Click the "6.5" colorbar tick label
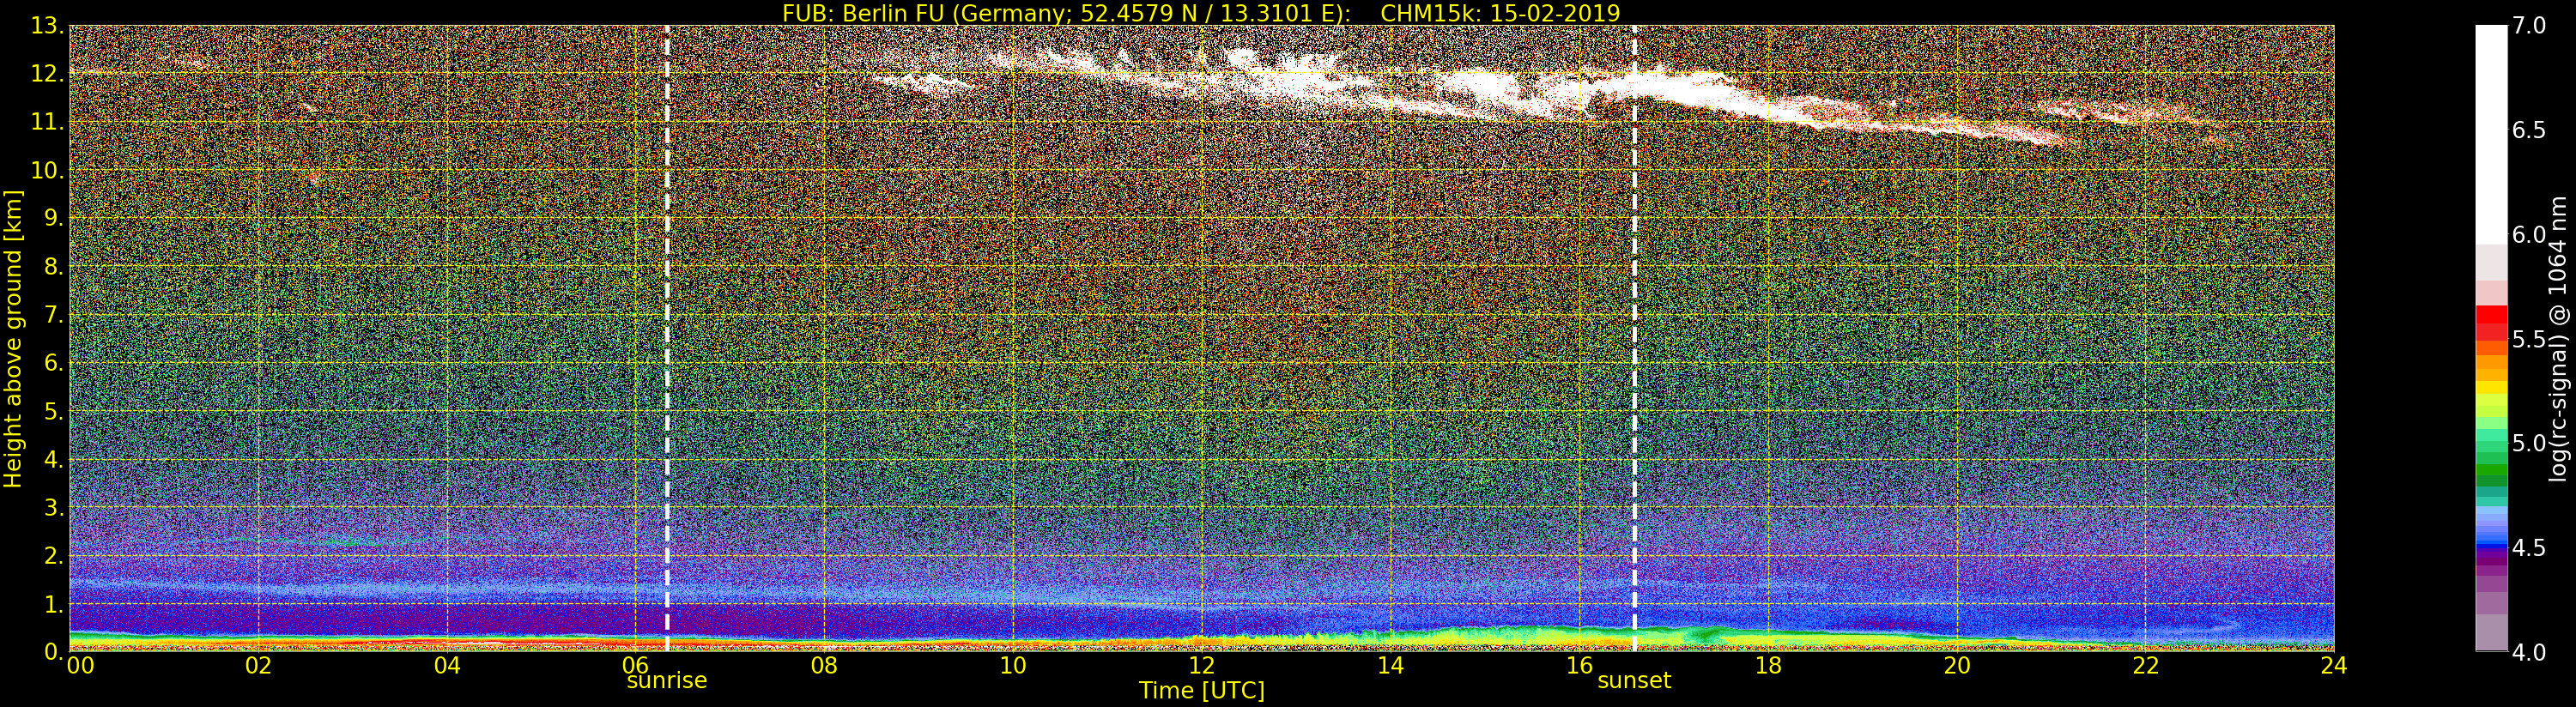Viewport: 2576px width, 707px height. [2529, 130]
